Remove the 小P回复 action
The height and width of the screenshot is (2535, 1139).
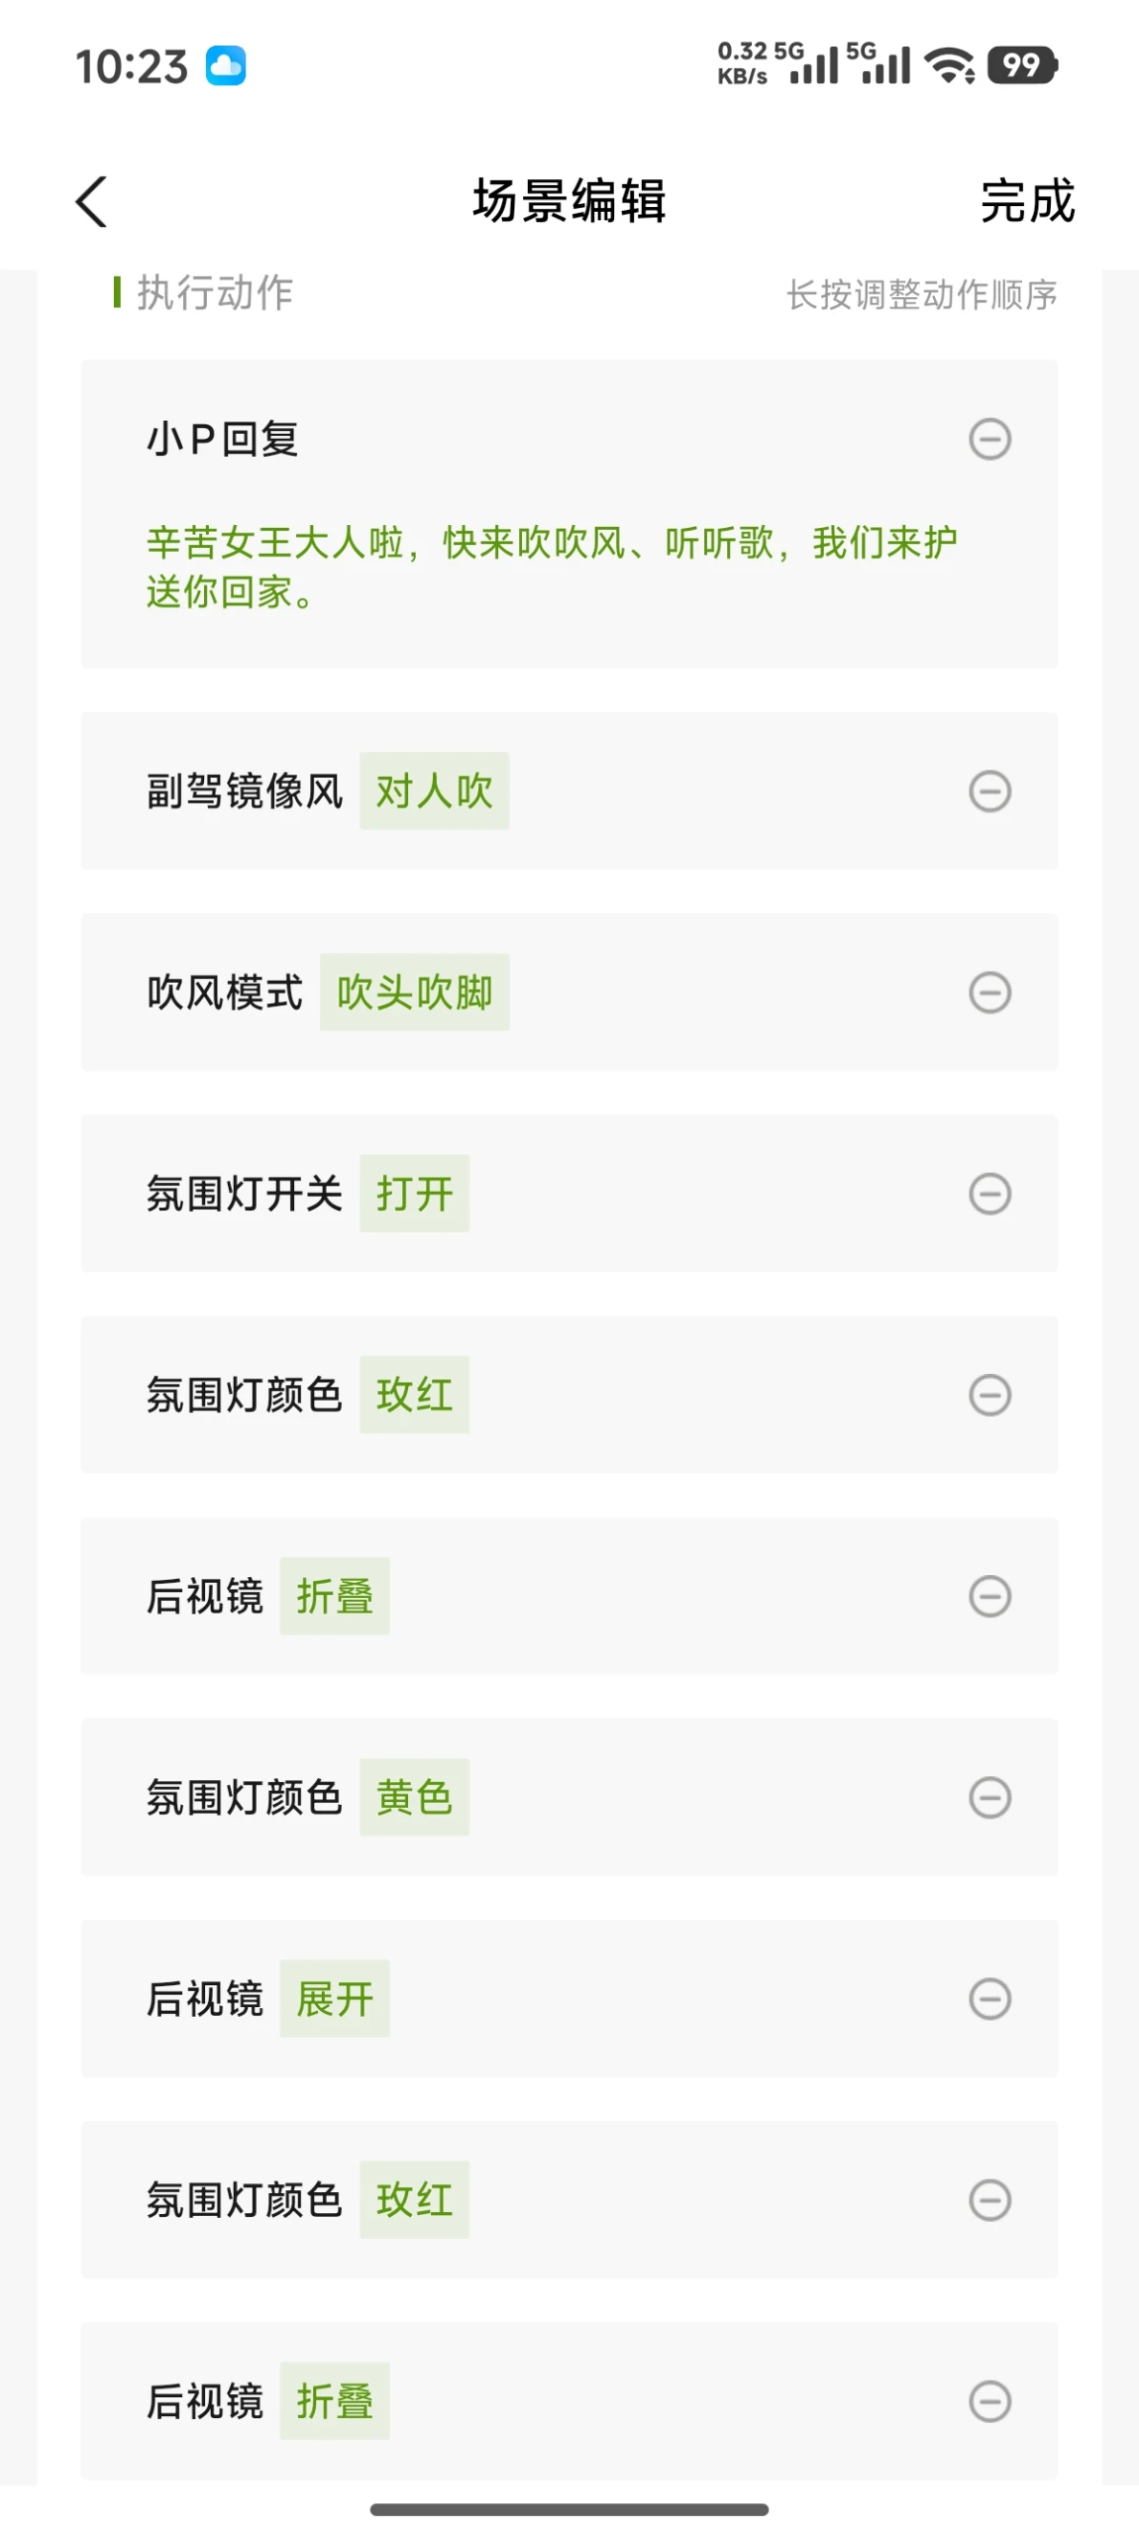point(988,439)
